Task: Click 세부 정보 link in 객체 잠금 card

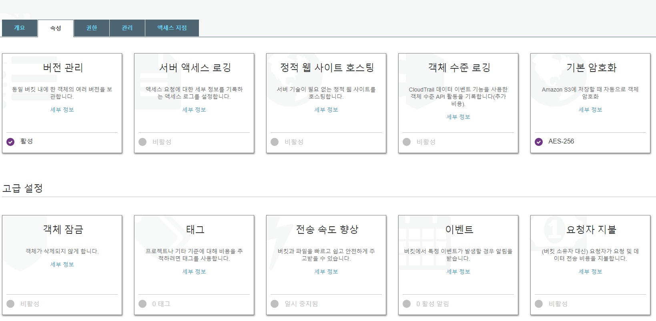Action: click(62, 264)
